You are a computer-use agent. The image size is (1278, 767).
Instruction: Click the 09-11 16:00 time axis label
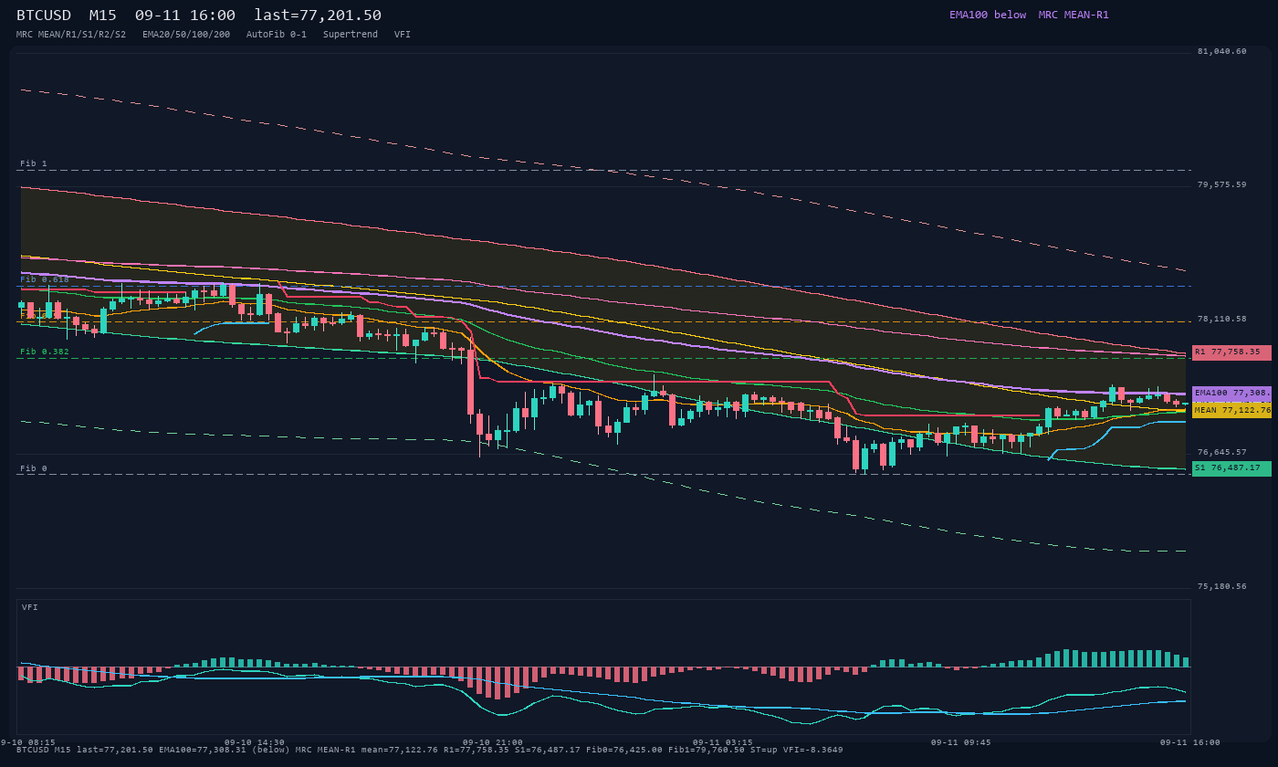pos(1190,742)
